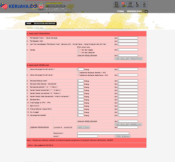
Task: Check the 1.6cc dan keatas box
Action: point(79,50)
